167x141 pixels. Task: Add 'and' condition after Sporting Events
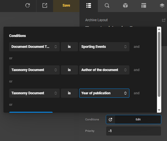pyautogui.click(x=137, y=47)
